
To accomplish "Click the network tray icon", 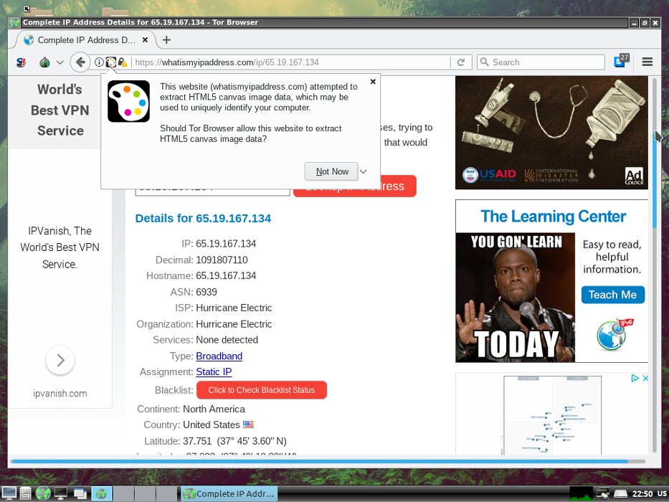I will point(603,493).
